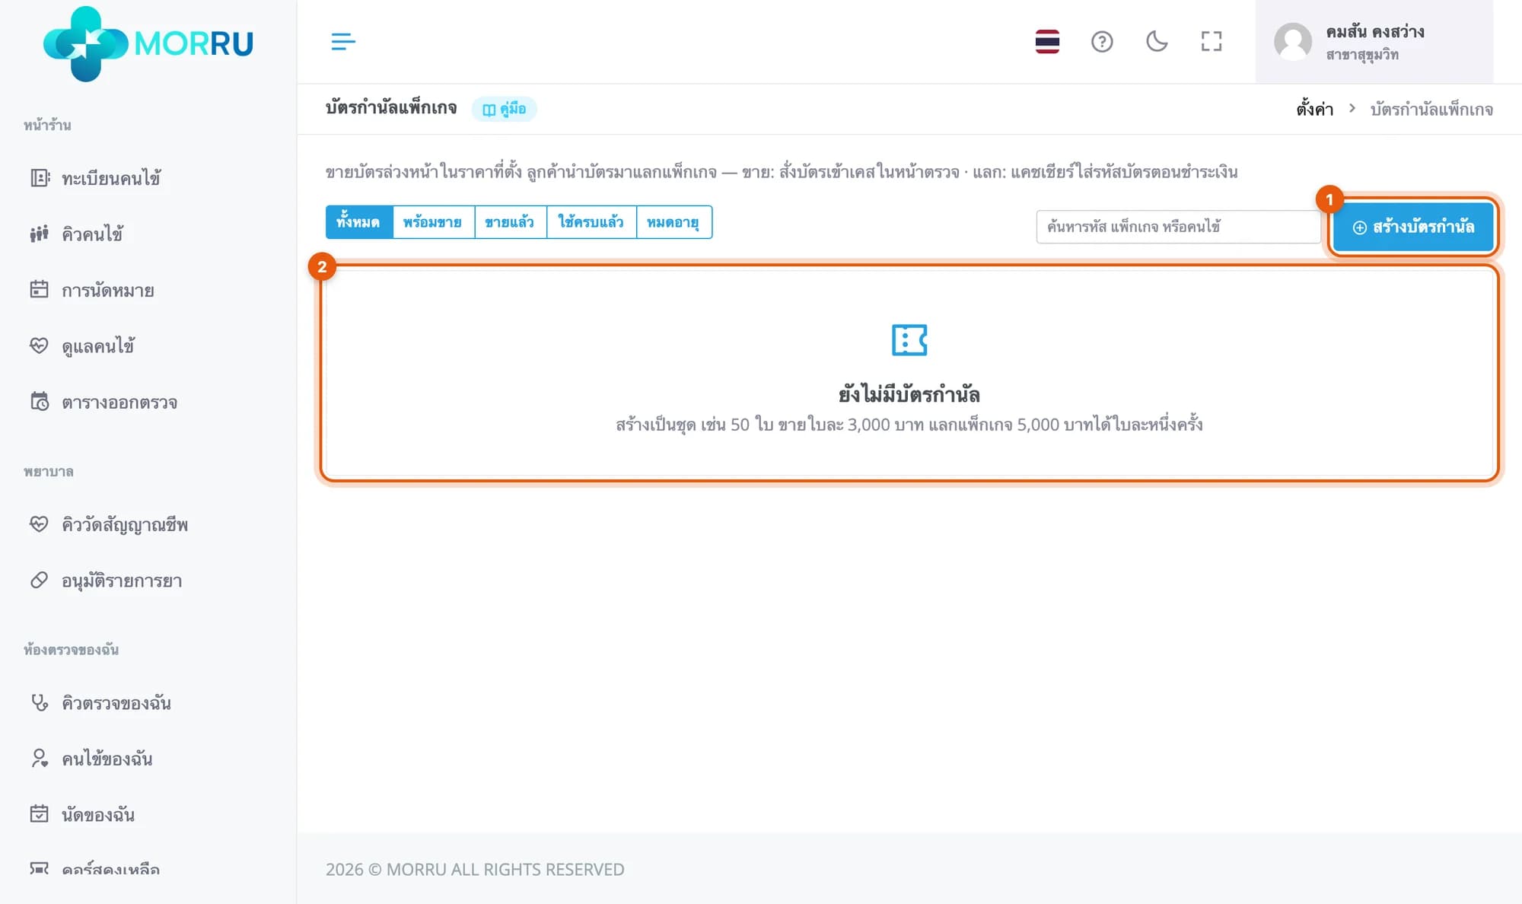Image resolution: width=1522 pixels, height=904 pixels.
Task: Click the สาขาสุขุมวิท branch label
Action: (x=1362, y=55)
